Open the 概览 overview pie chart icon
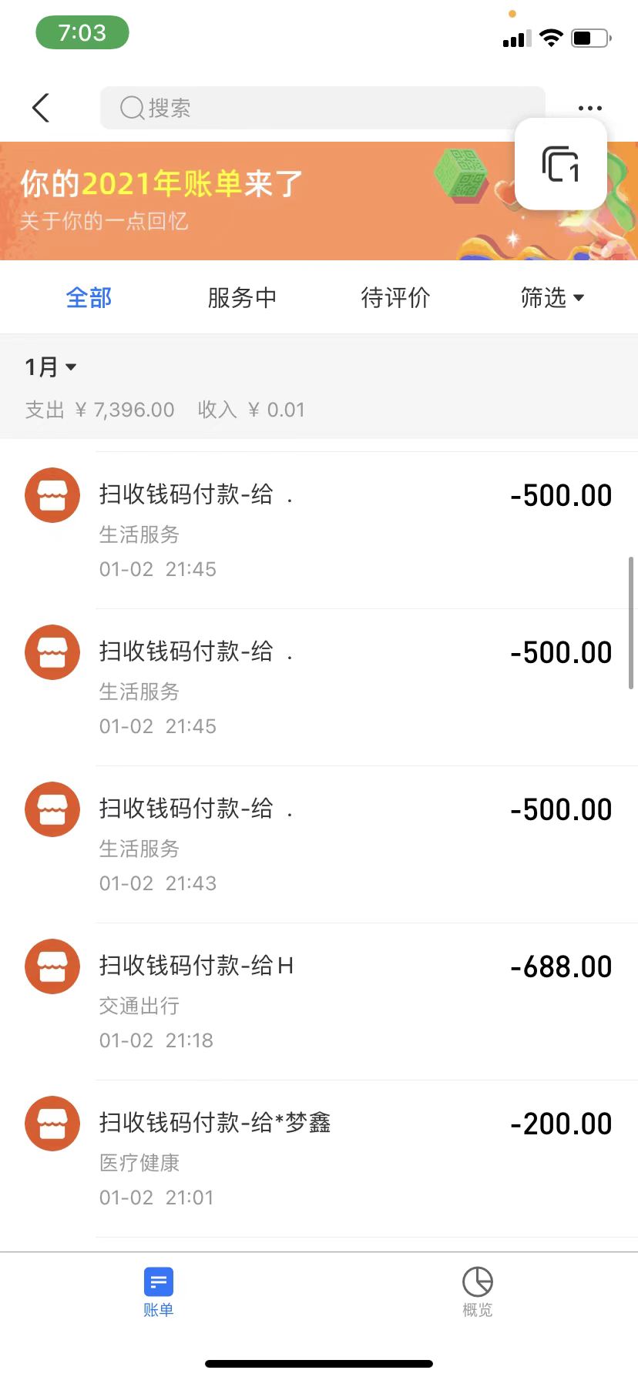This screenshot has width=638, height=1380. click(477, 1282)
